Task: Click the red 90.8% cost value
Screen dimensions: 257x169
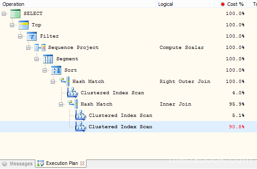Action: (237, 127)
